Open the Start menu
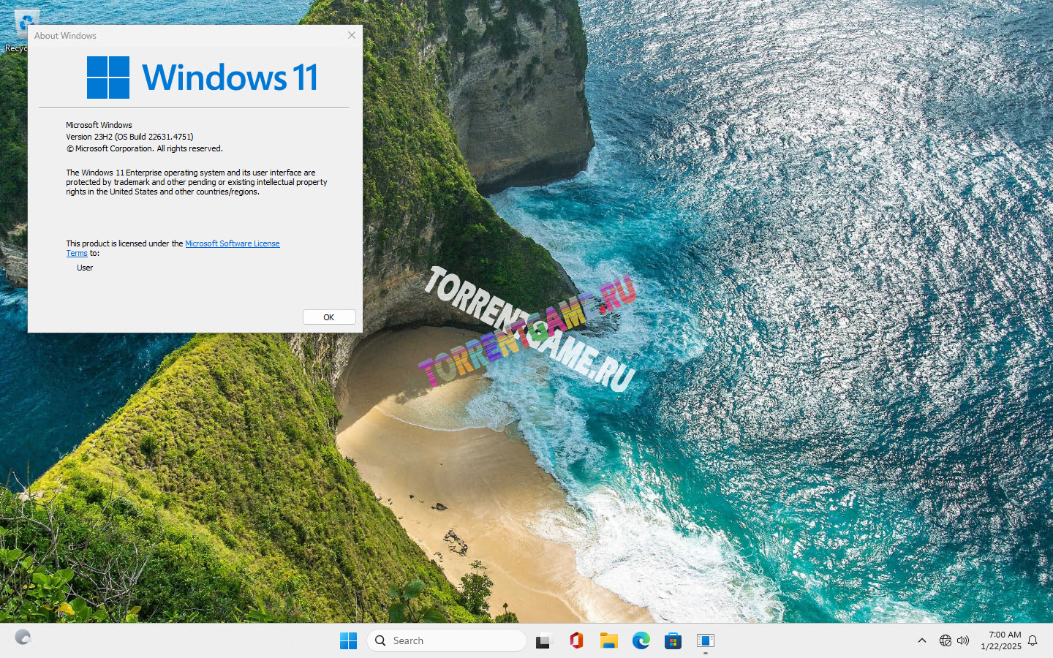Viewport: 1053px width, 658px height. point(348,641)
